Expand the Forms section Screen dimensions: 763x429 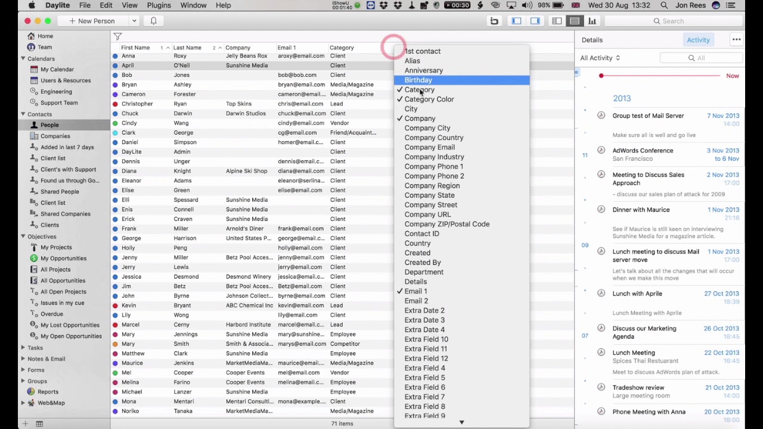(x=23, y=370)
